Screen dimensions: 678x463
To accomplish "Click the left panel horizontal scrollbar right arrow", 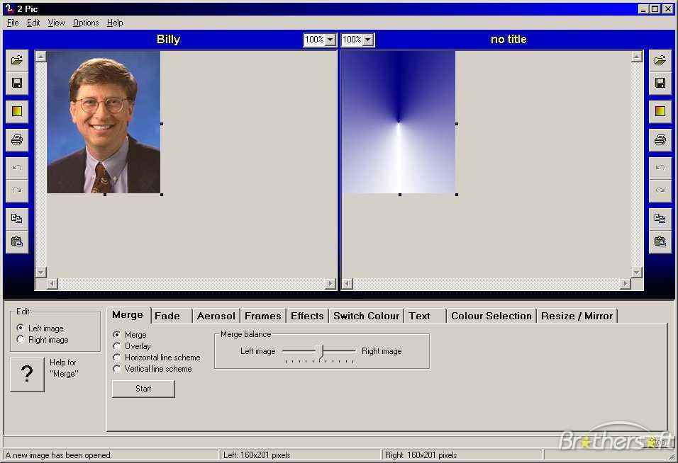I will pyautogui.click(x=330, y=283).
